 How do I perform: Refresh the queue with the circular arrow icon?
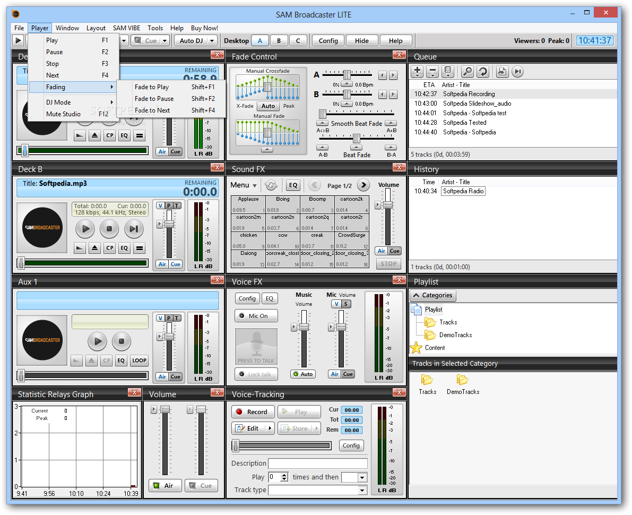click(x=482, y=71)
